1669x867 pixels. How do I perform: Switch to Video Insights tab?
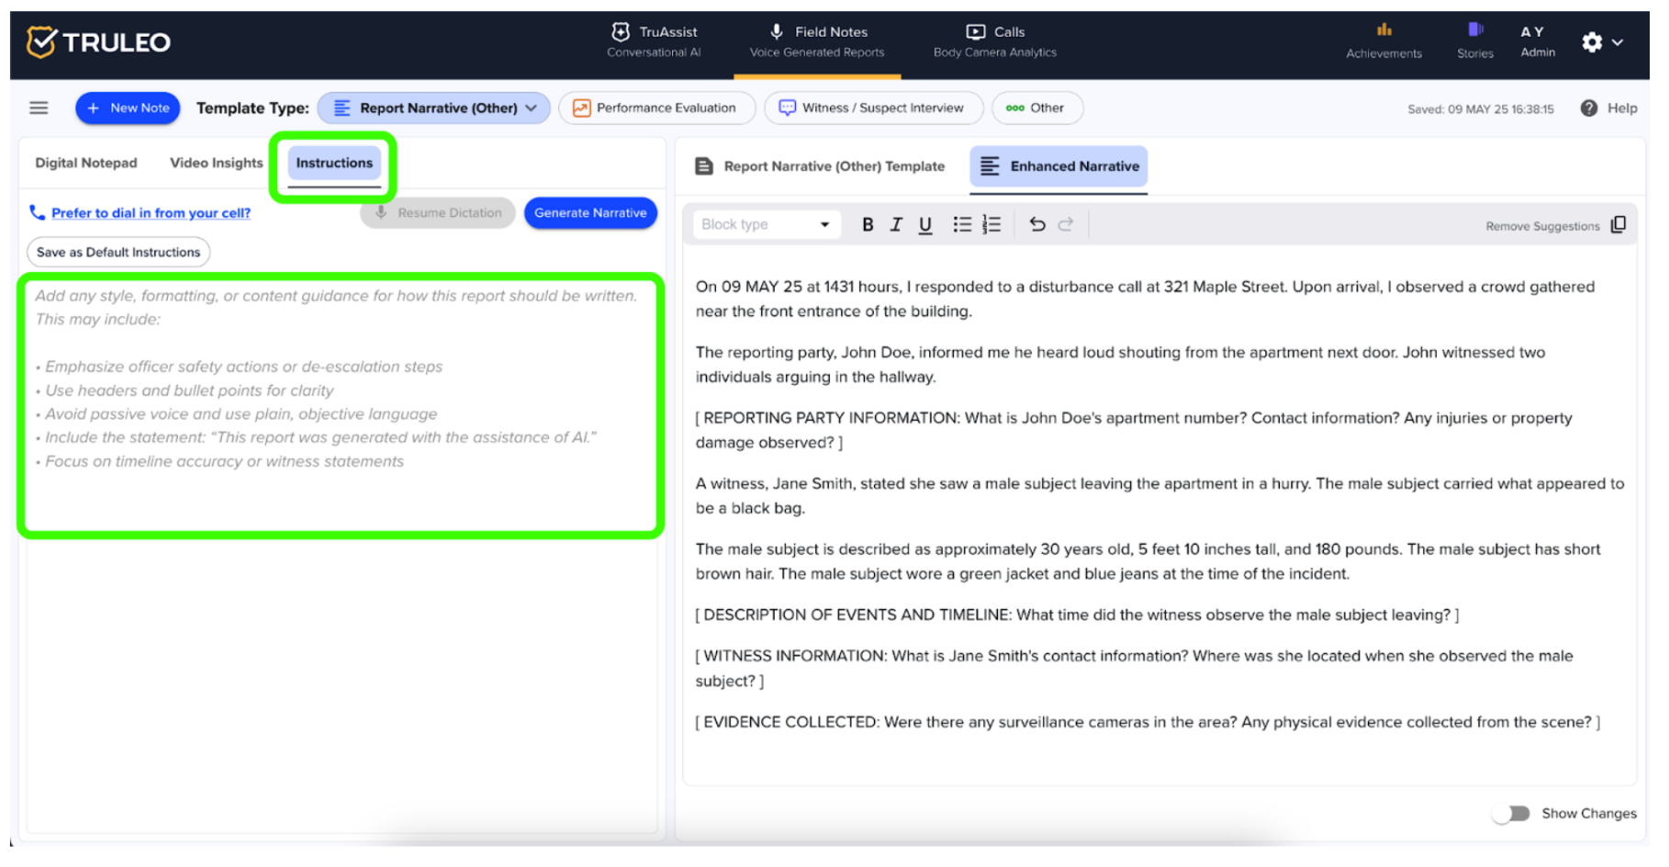click(216, 163)
